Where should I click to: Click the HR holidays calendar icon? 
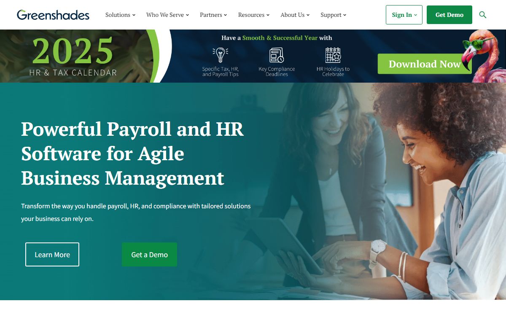pyautogui.click(x=333, y=55)
